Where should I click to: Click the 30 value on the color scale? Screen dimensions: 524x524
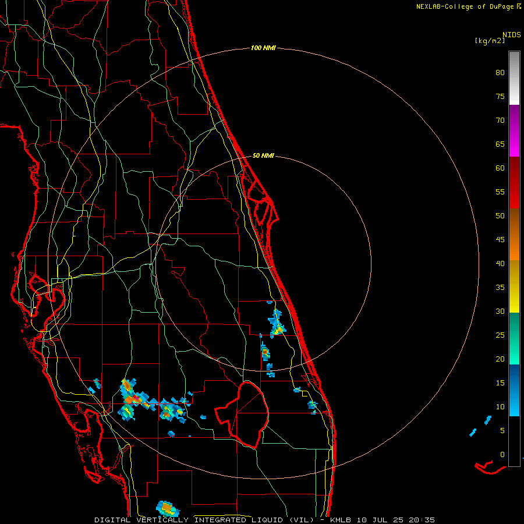point(500,311)
